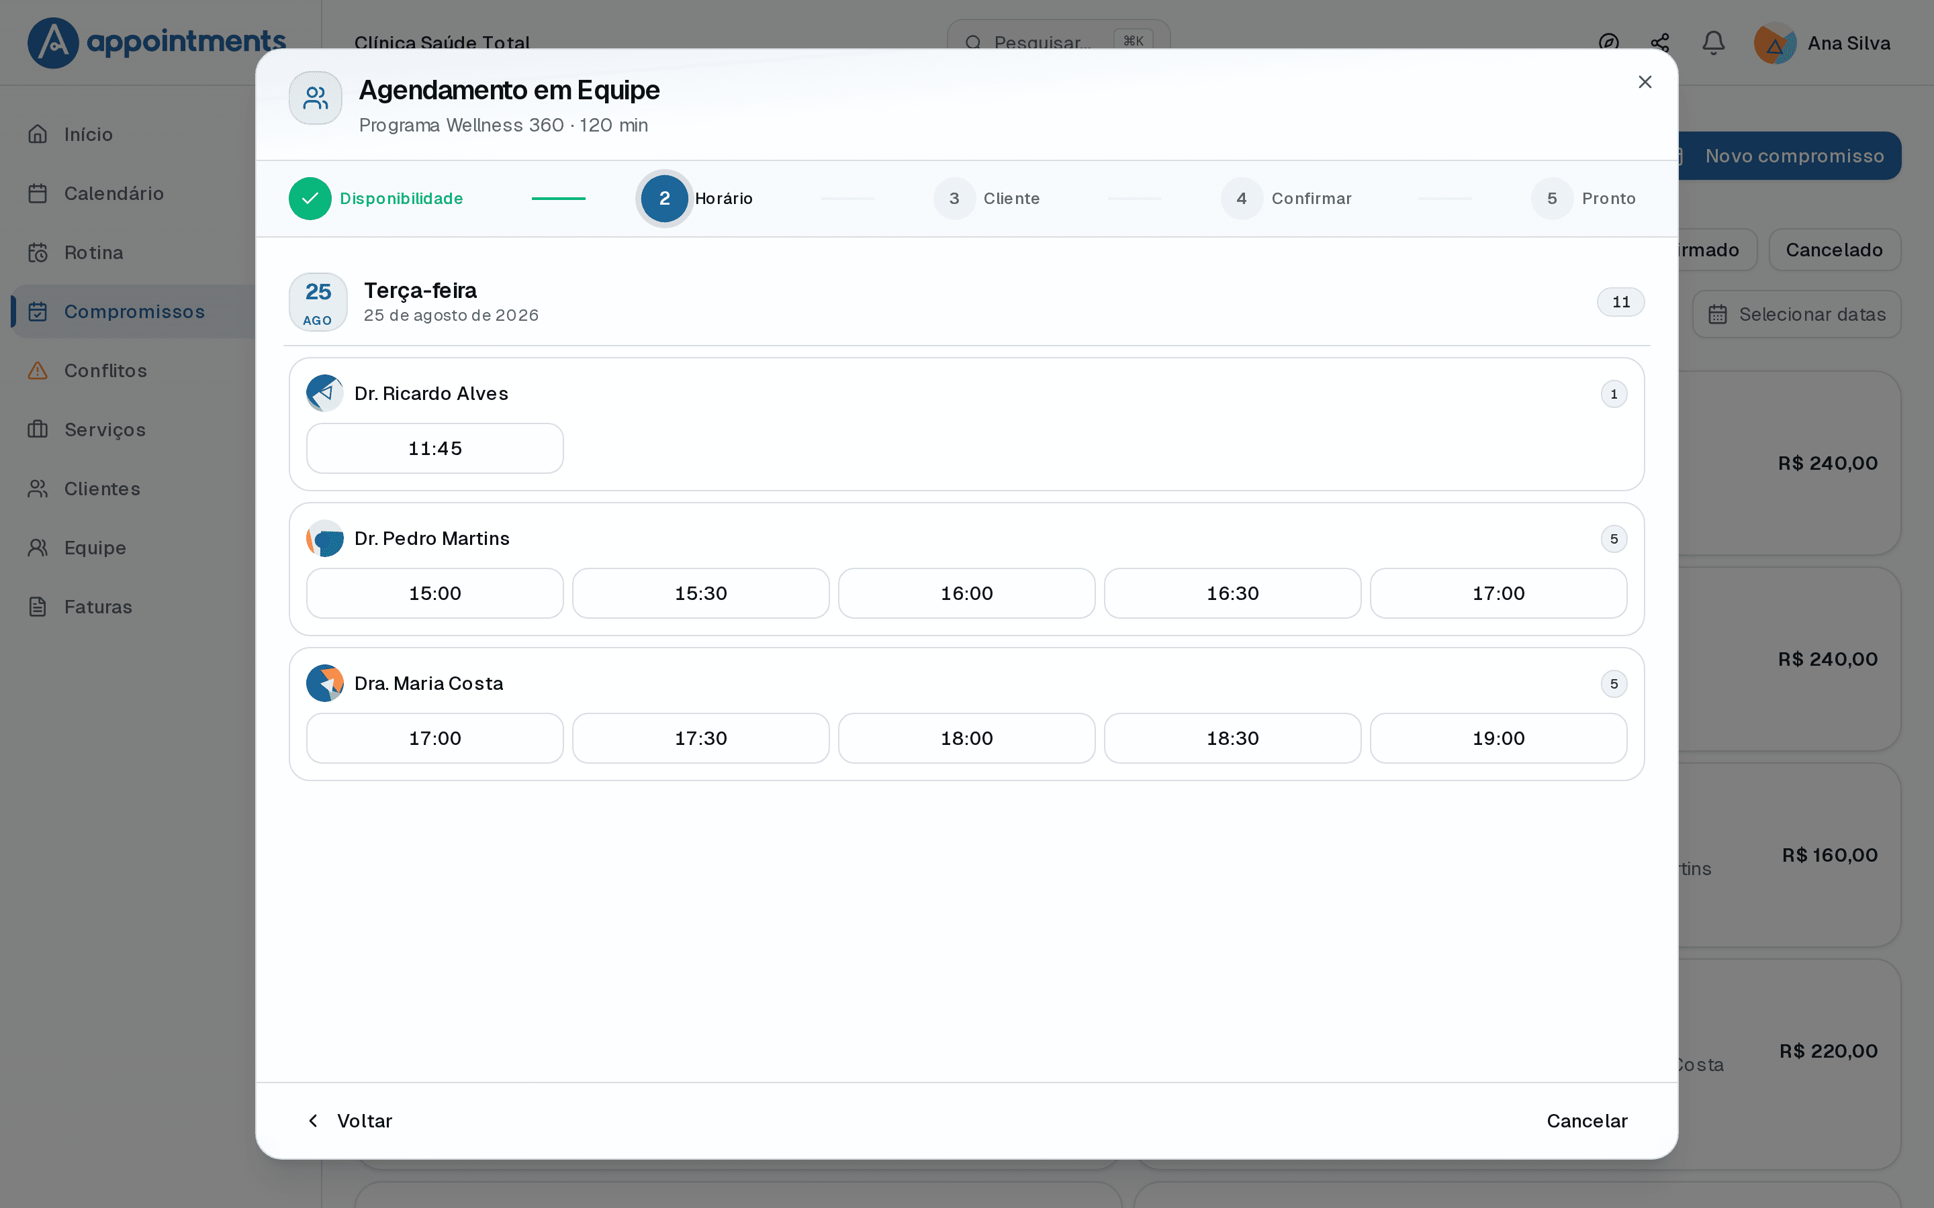
Task: Select the 11:45 slot for Dr. Ricardo Alves
Action: (x=434, y=448)
